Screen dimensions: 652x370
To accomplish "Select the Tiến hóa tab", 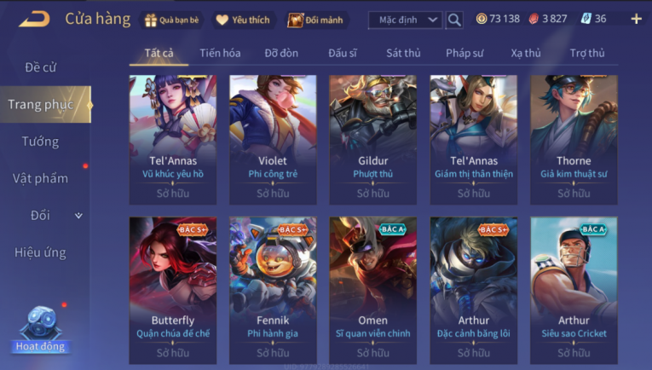I will [220, 53].
